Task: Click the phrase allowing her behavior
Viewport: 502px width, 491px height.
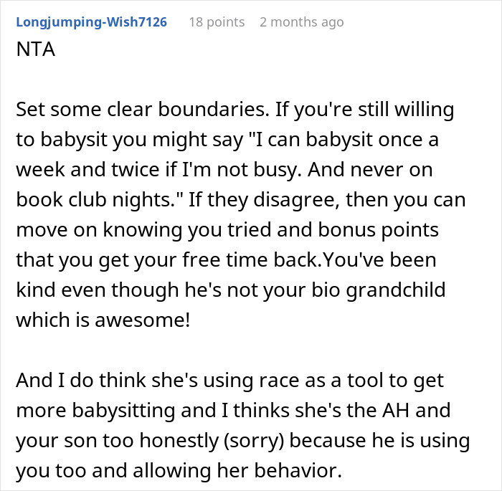Action: [237, 471]
